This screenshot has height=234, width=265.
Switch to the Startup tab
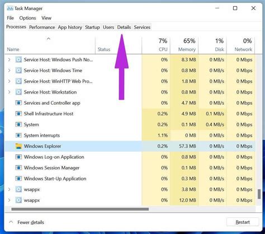(92, 27)
